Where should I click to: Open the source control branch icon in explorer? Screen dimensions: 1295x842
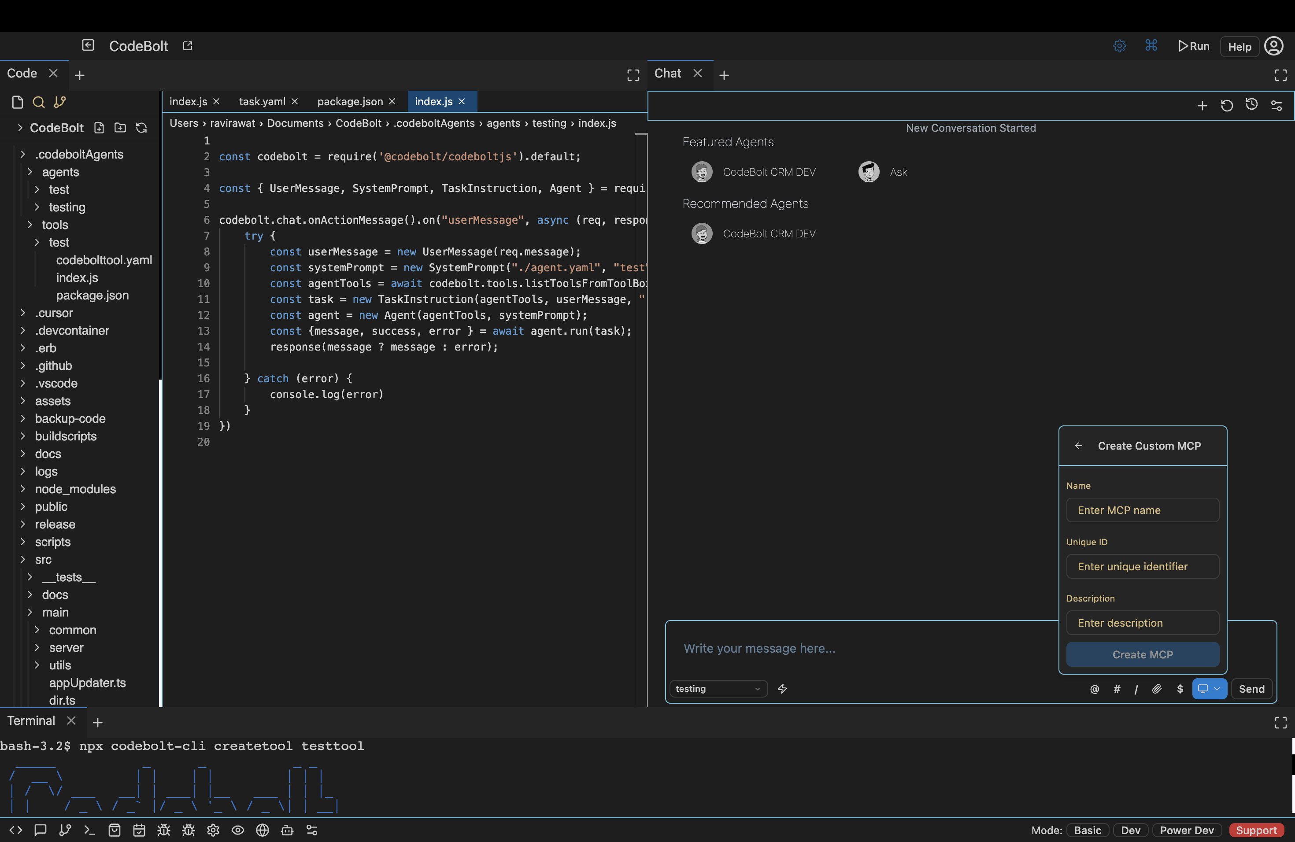pos(60,102)
